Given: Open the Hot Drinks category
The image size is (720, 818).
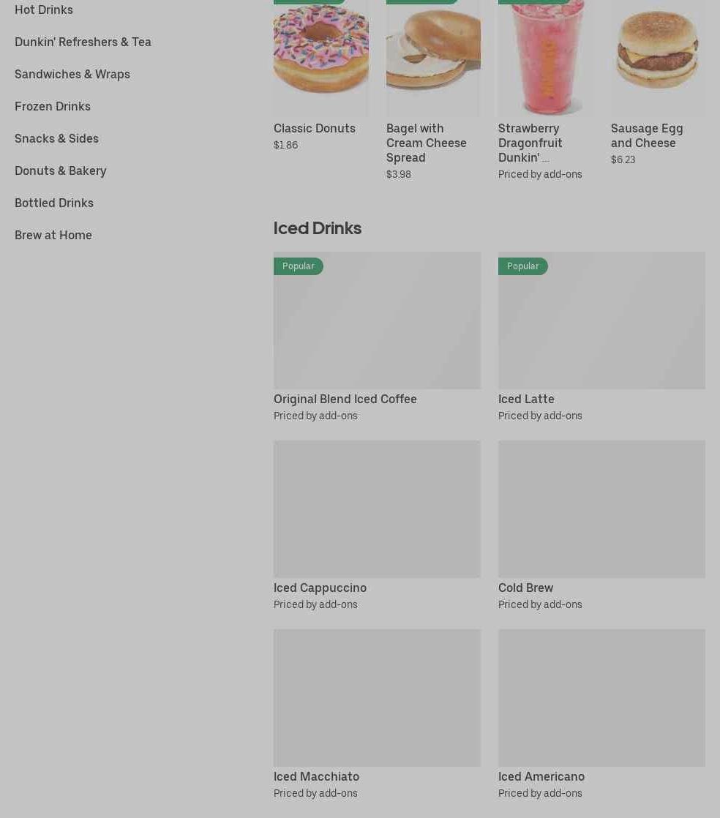Looking at the screenshot, I should (44, 10).
